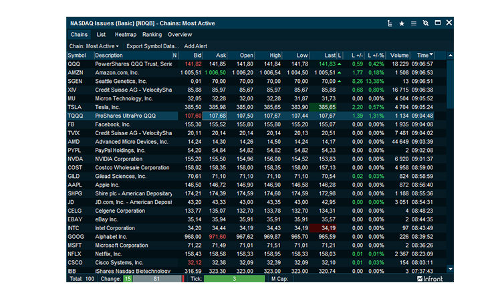Click the green 15 change indicator
The height and width of the screenshot is (301, 498).
[128, 279]
